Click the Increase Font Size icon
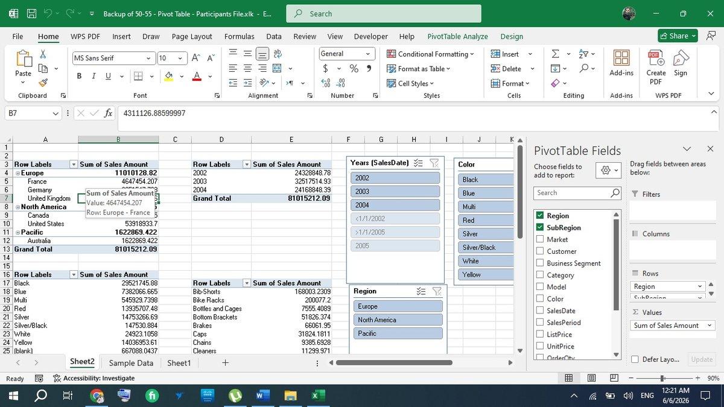This screenshot has height=407, width=724. [195, 58]
